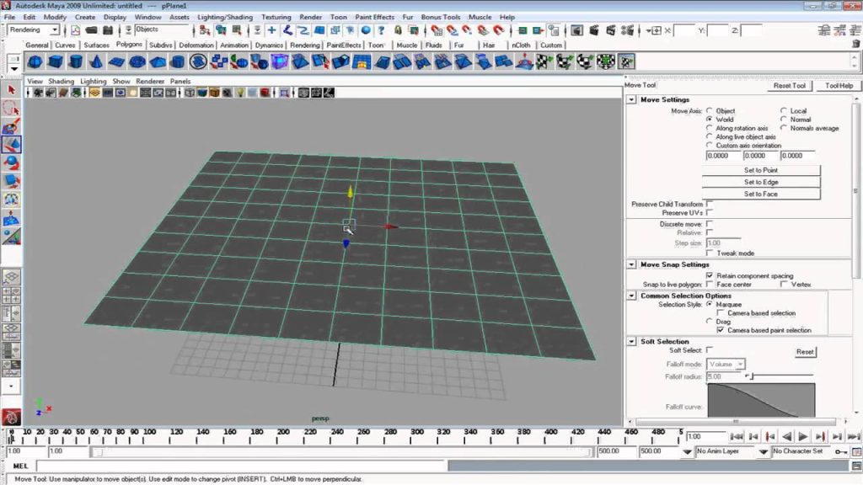
Task: Create a polygon torus from shelf
Action: coord(137,61)
